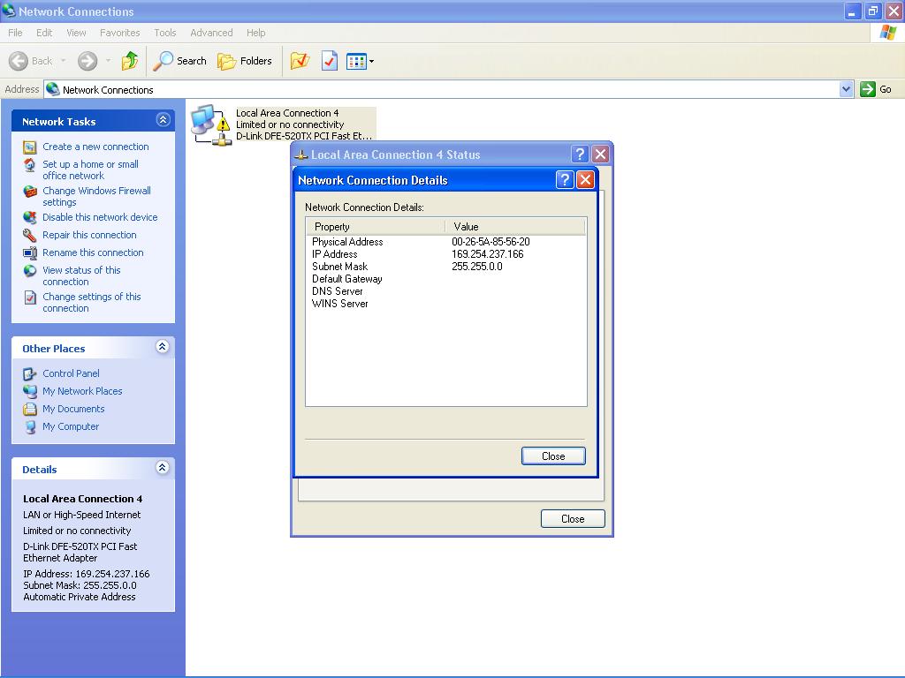
Task: Click Repair this connection link
Action: point(89,235)
